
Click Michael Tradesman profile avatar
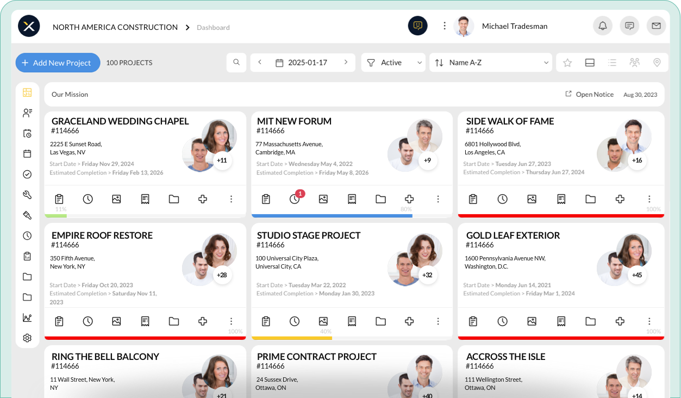pyautogui.click(x=464, y=26)
